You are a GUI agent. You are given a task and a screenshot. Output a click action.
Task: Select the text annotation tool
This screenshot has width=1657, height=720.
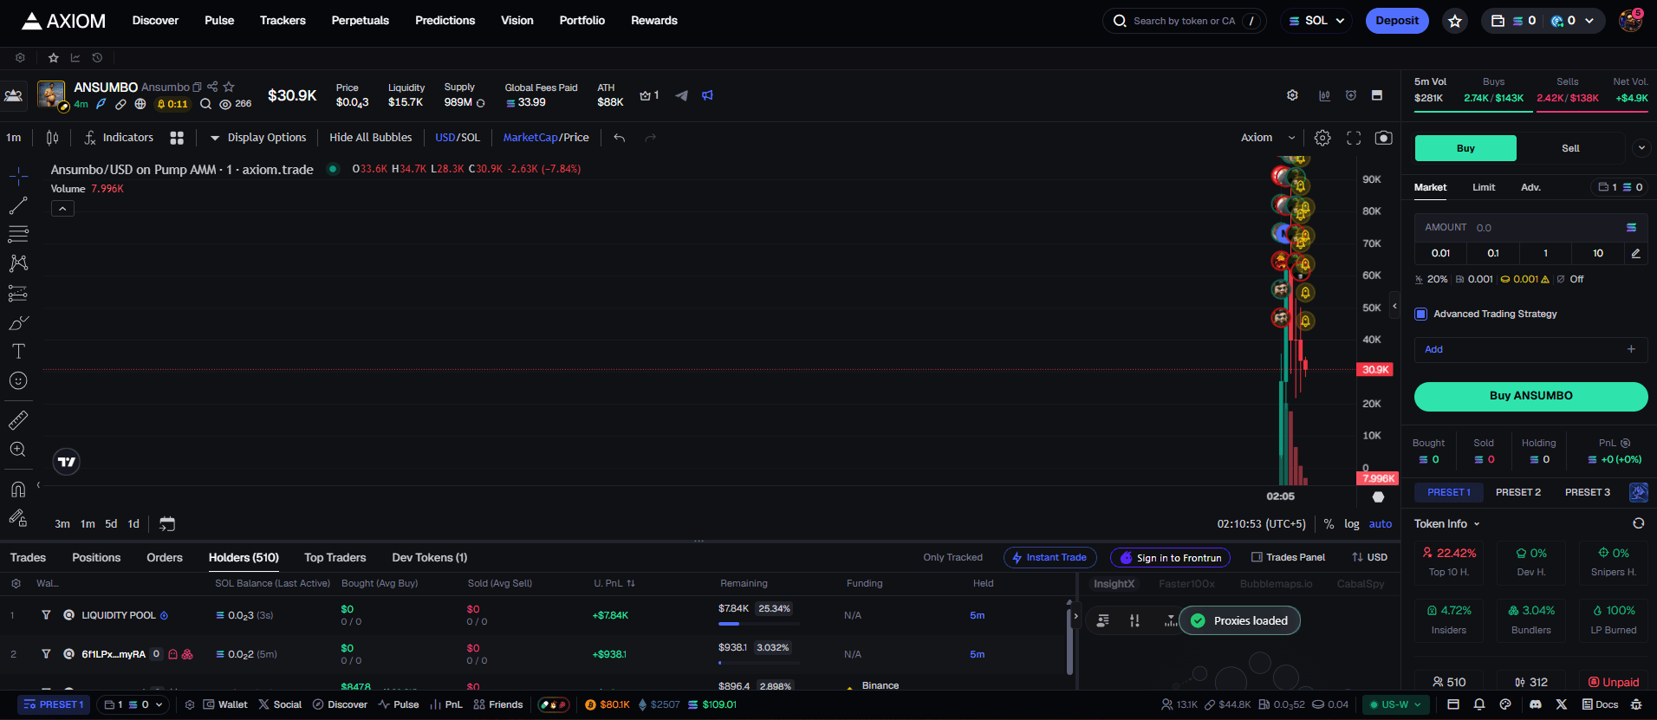tap(18, 351)
